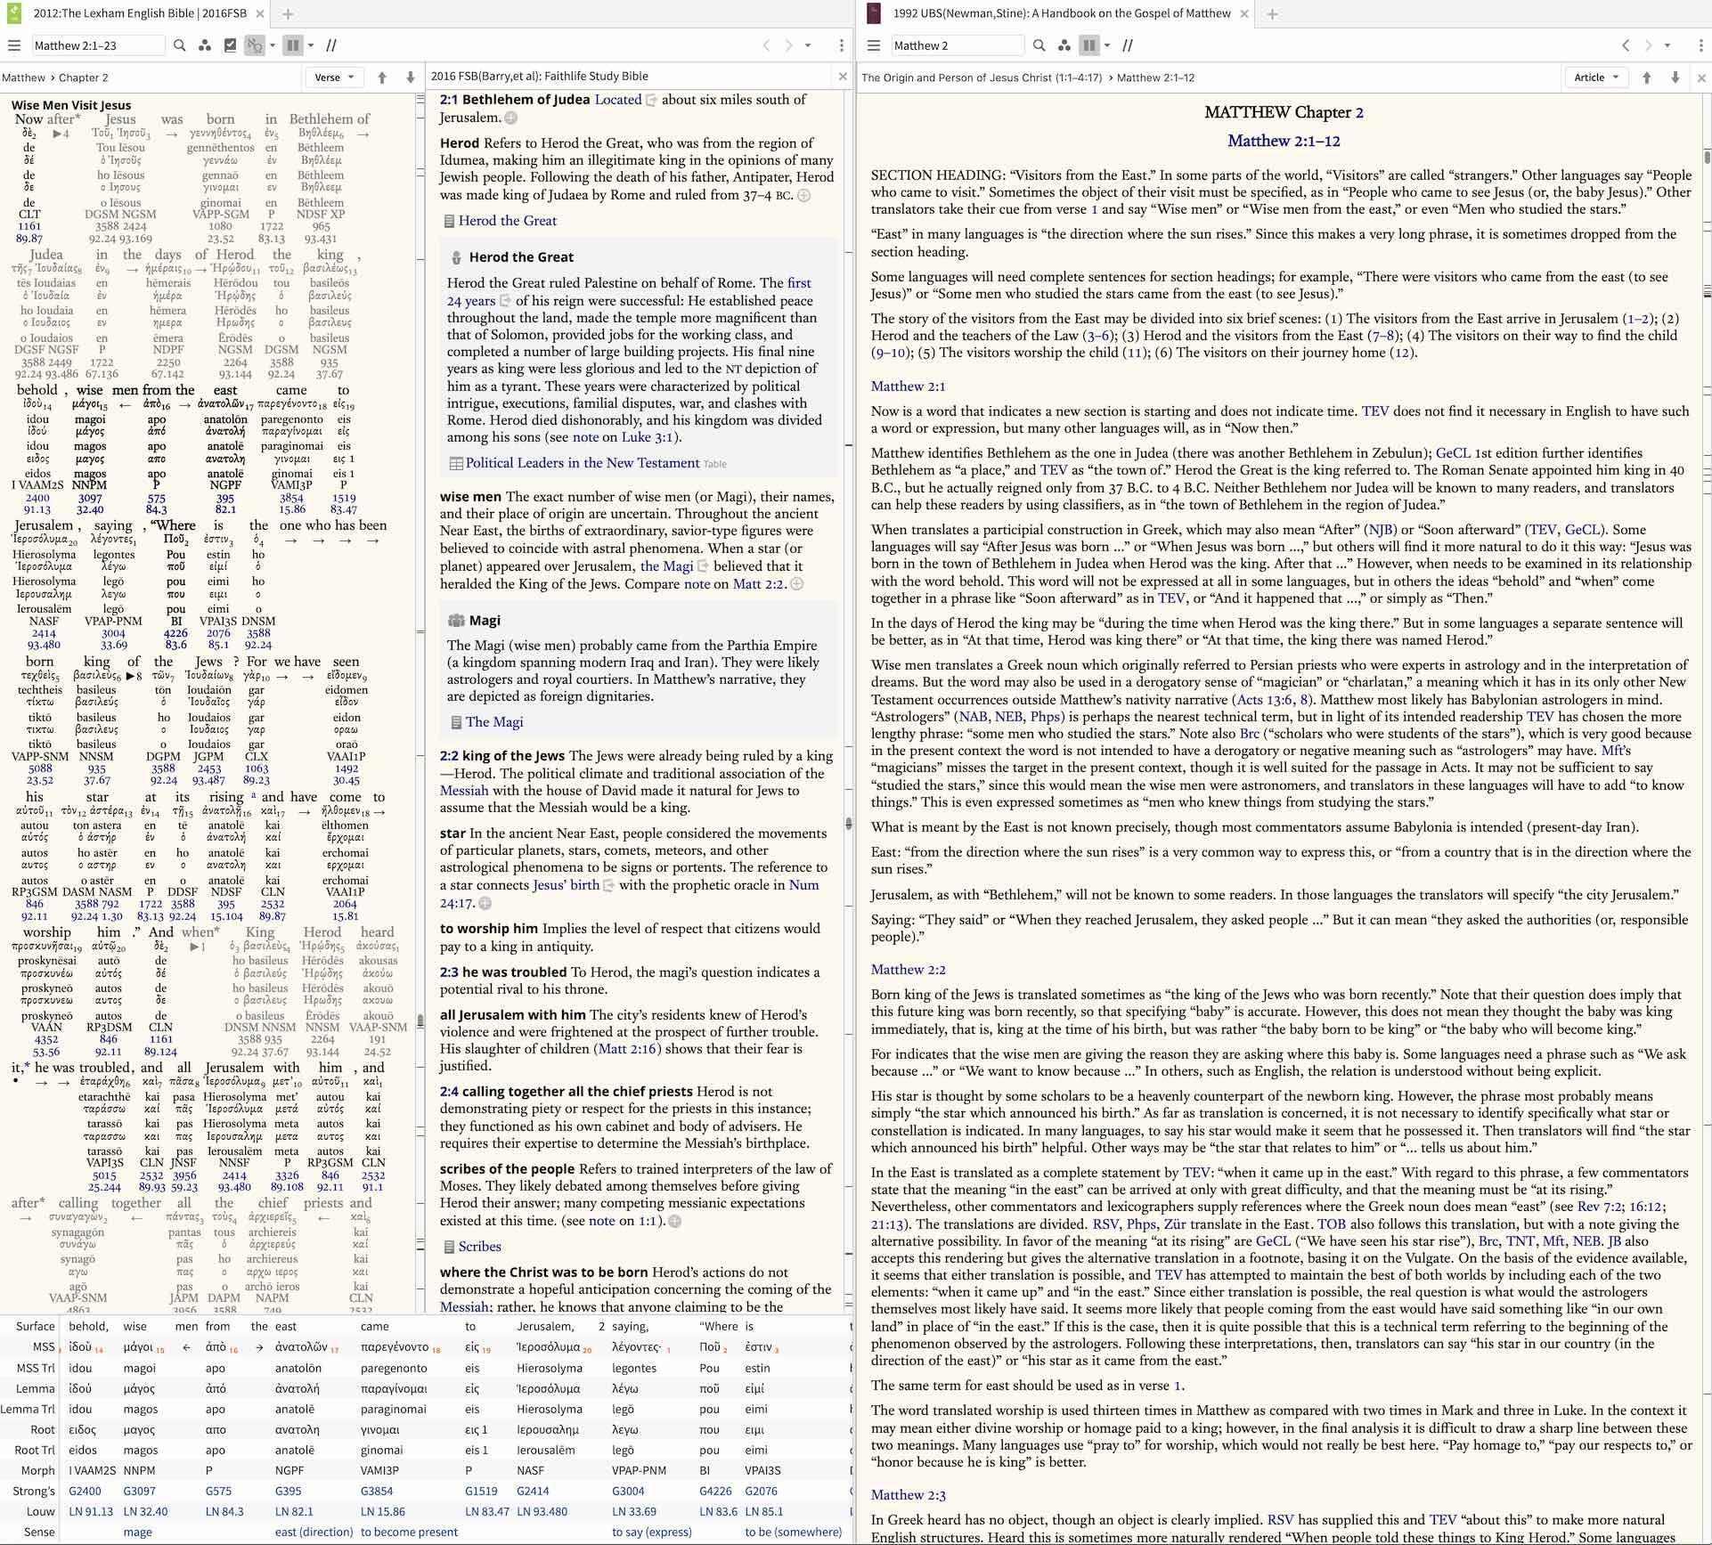Jump to previous verse with up arrow
The width and height of the screenshot is (1712, 1545).
[382, 77]
